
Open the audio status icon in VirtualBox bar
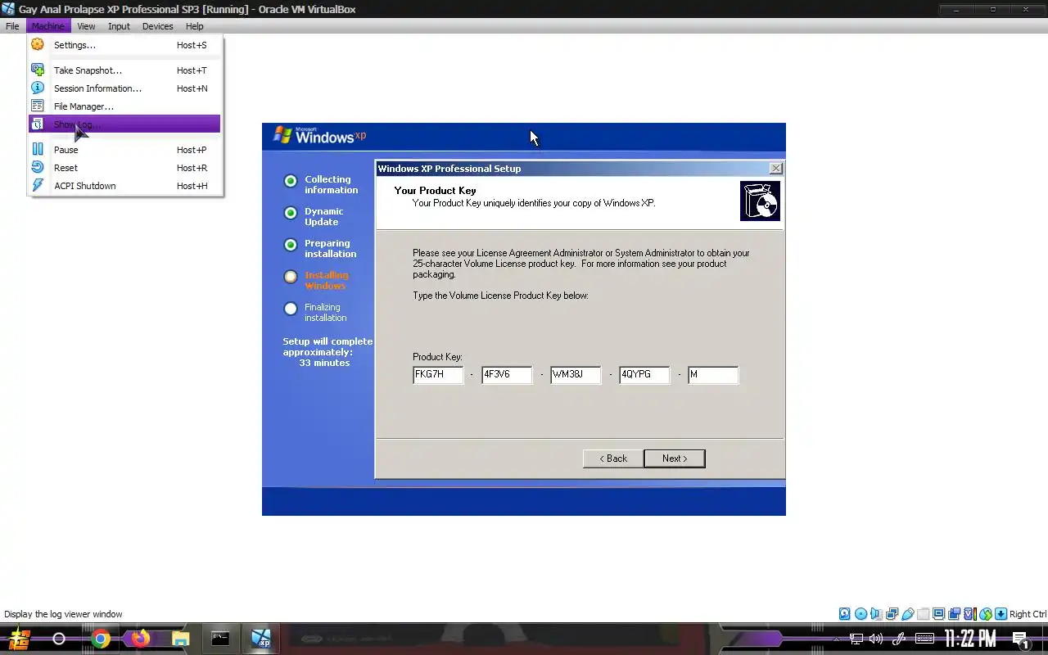coord(876,614)
